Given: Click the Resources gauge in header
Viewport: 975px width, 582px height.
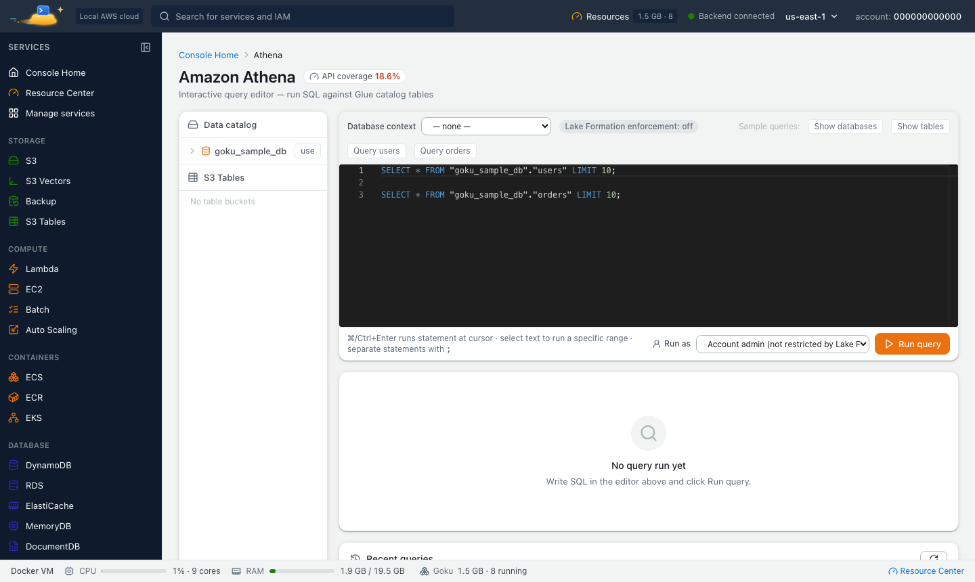Looking at the screenshot, I should tap(577, 16).
